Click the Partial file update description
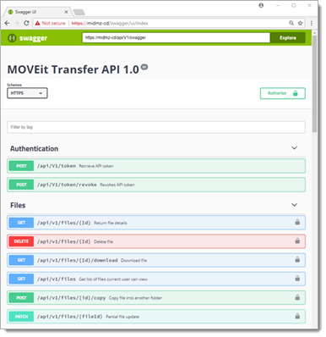Viewport: 326px width, 337px height. pos(122,317)
